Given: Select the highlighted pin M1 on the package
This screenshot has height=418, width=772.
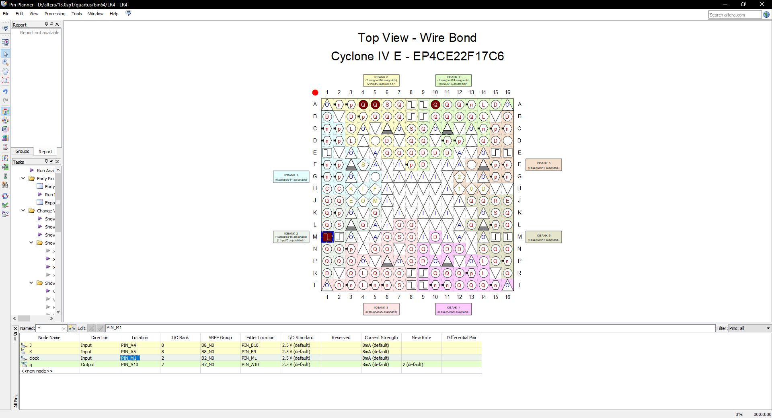Looking at the screenshot, I should [x=327, y=237].
